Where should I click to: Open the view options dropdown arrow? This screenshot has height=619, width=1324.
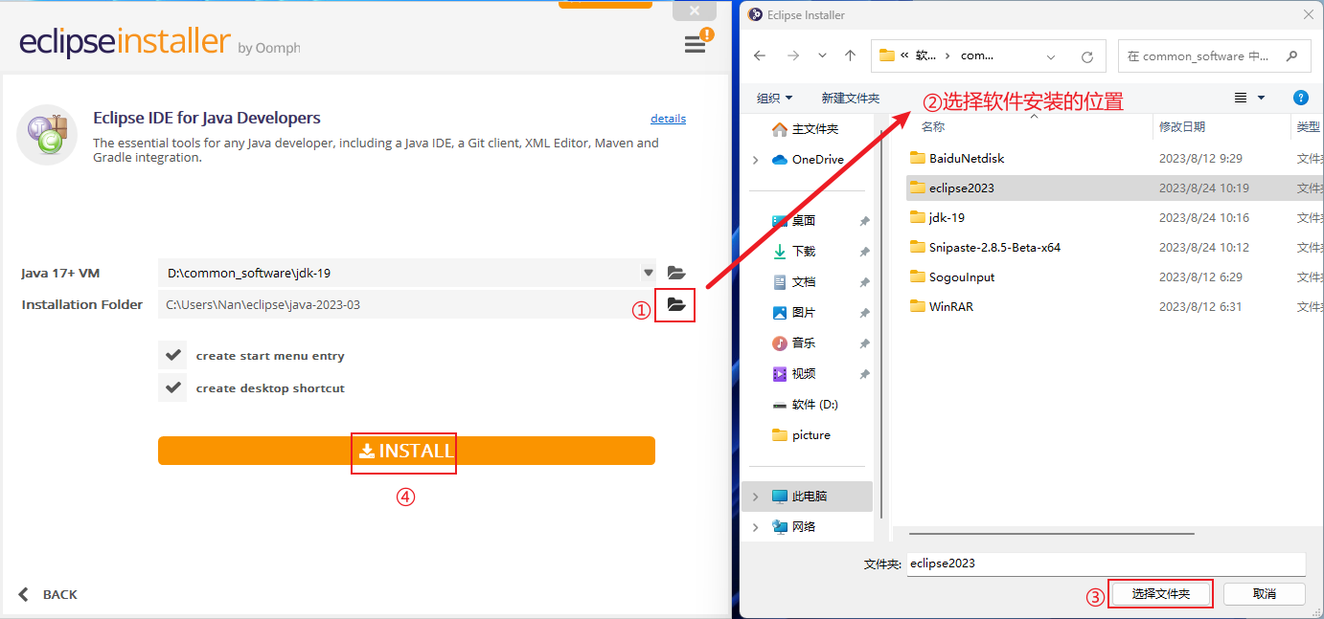click(1261, 98)
